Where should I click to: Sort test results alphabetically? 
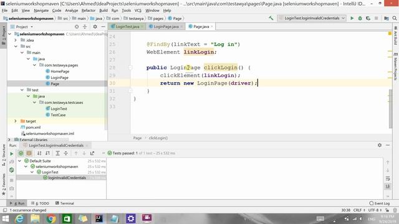click(39, 153)
